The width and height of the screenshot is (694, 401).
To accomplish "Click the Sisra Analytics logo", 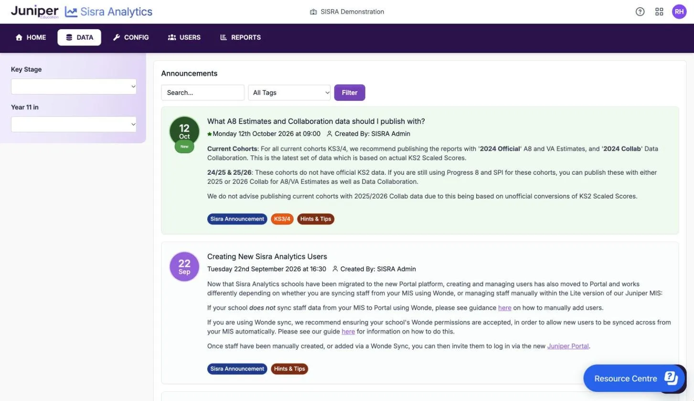I will (109, 12).
